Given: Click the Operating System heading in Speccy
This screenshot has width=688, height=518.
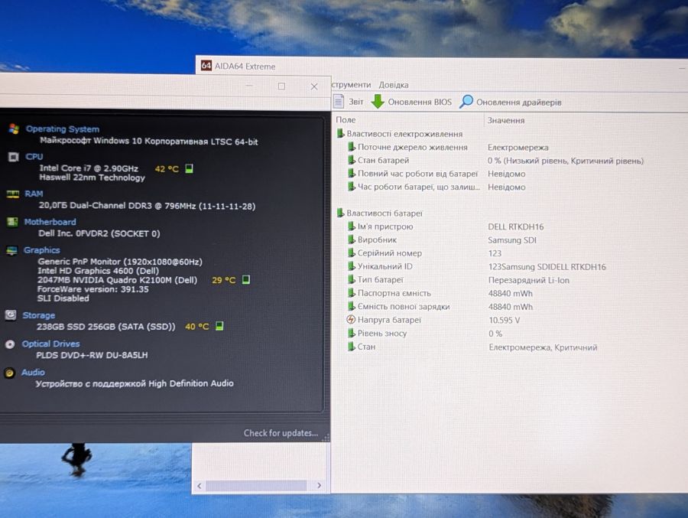Looking at the screenshot, I should 63,129.
